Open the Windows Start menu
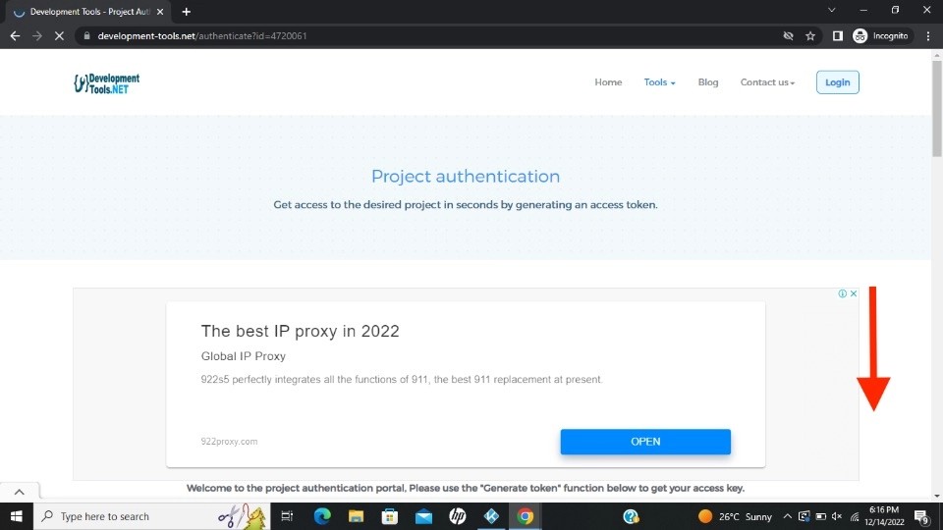Screen dimensions: 943x530 17,516
